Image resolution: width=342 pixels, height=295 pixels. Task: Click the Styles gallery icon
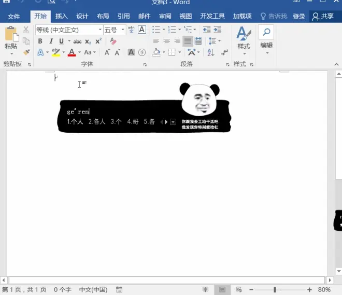tap(244, 33)
